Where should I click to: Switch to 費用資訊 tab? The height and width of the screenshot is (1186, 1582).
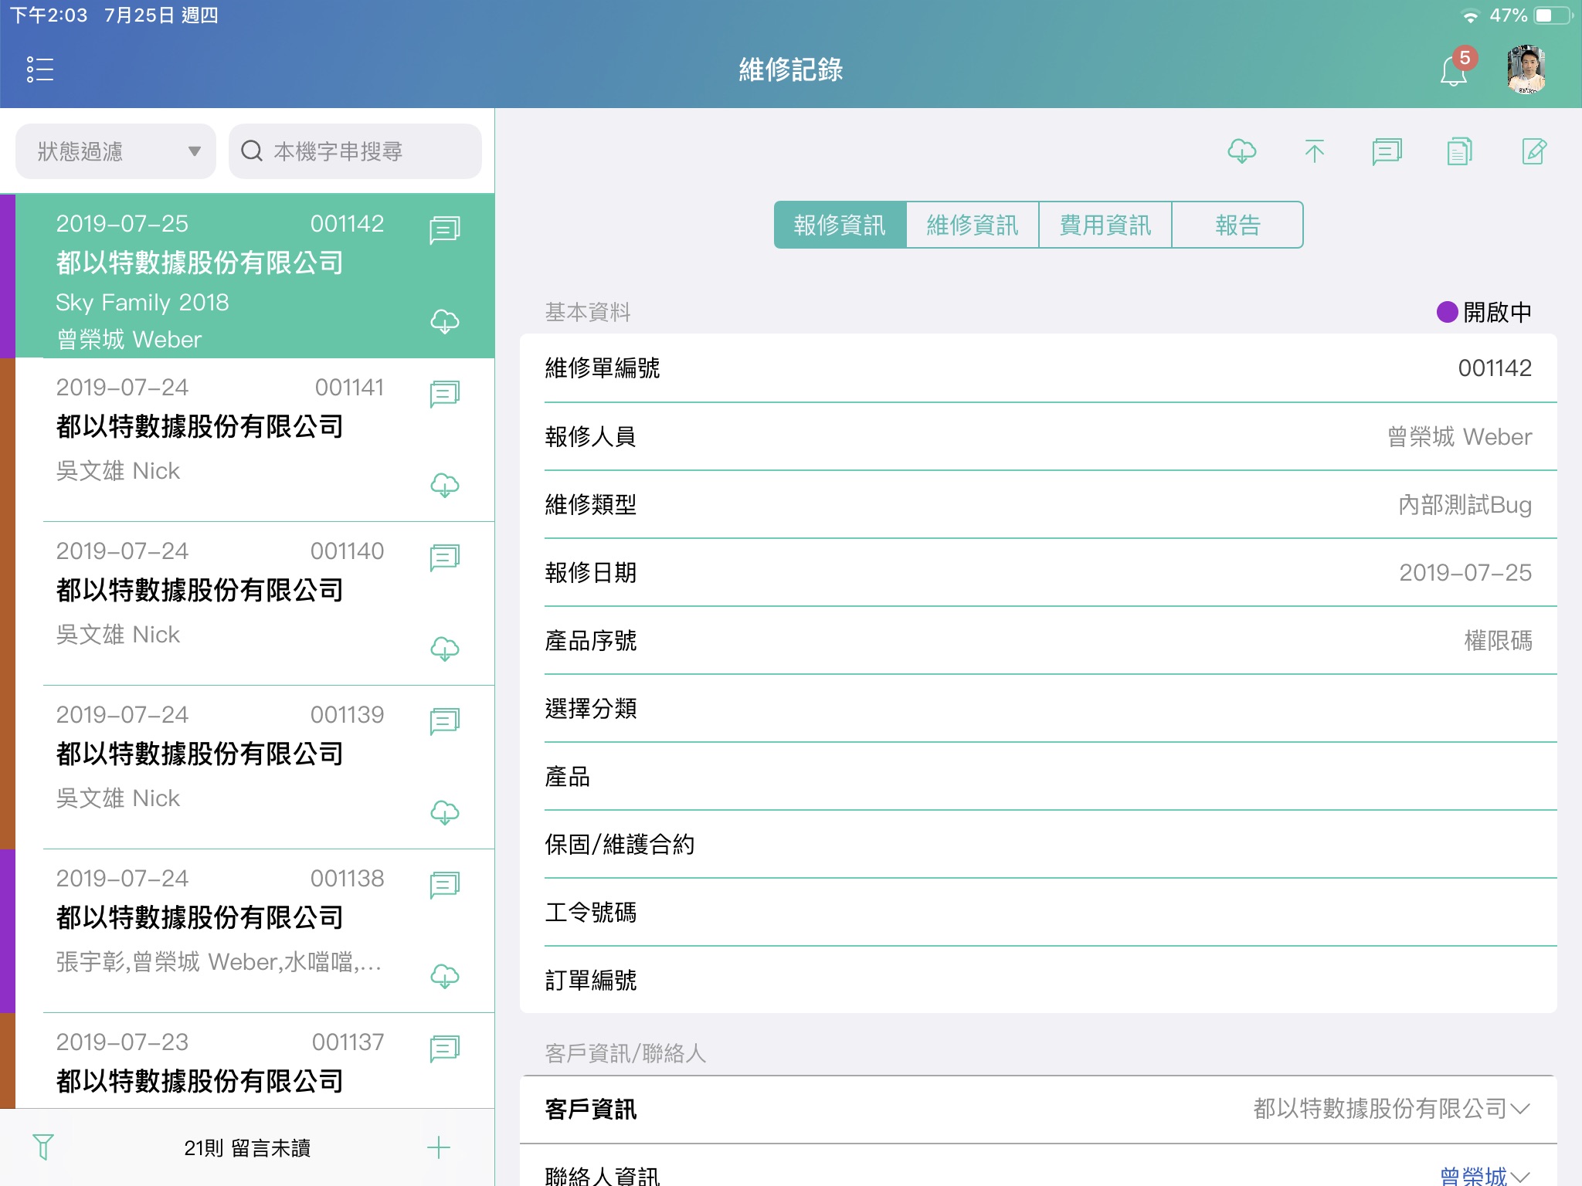point(1105,225)
